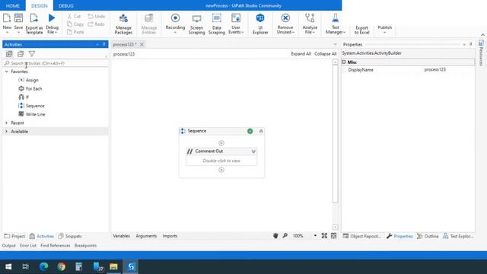The height and width of the screenshot is (274, 487).
Task: Click Expand All in designer
Action: 301,54
